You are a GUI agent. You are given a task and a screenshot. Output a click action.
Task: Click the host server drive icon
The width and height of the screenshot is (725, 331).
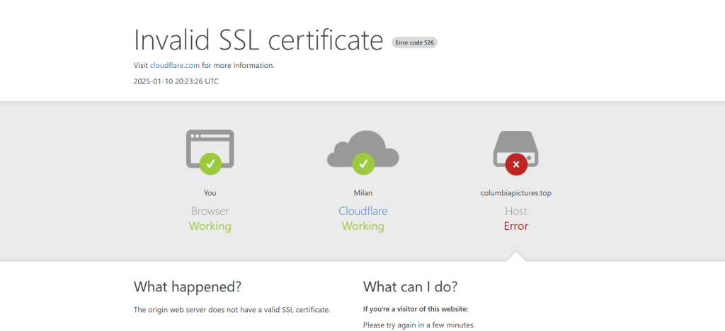(x=516, y=149)
